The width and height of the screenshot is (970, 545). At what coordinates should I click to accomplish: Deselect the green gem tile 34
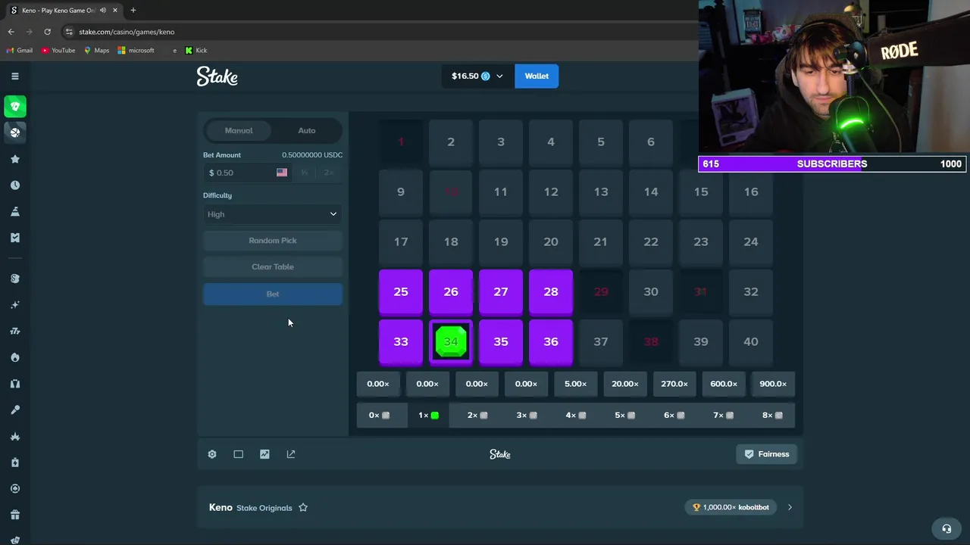(451, 341)
